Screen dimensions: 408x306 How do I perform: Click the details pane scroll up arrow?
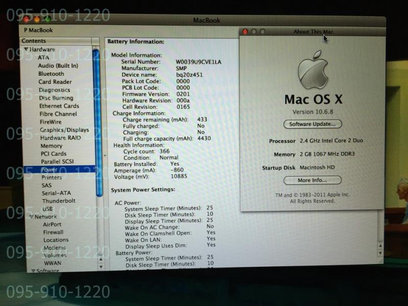380,246
